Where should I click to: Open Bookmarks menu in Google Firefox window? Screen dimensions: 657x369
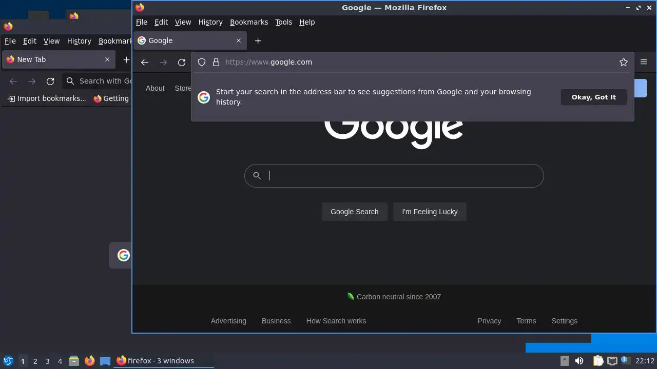[249, 22]
